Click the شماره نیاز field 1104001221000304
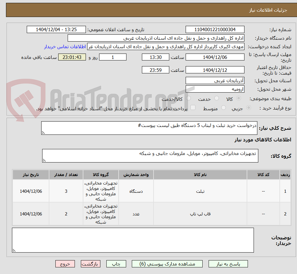 [x=215, y=30]
